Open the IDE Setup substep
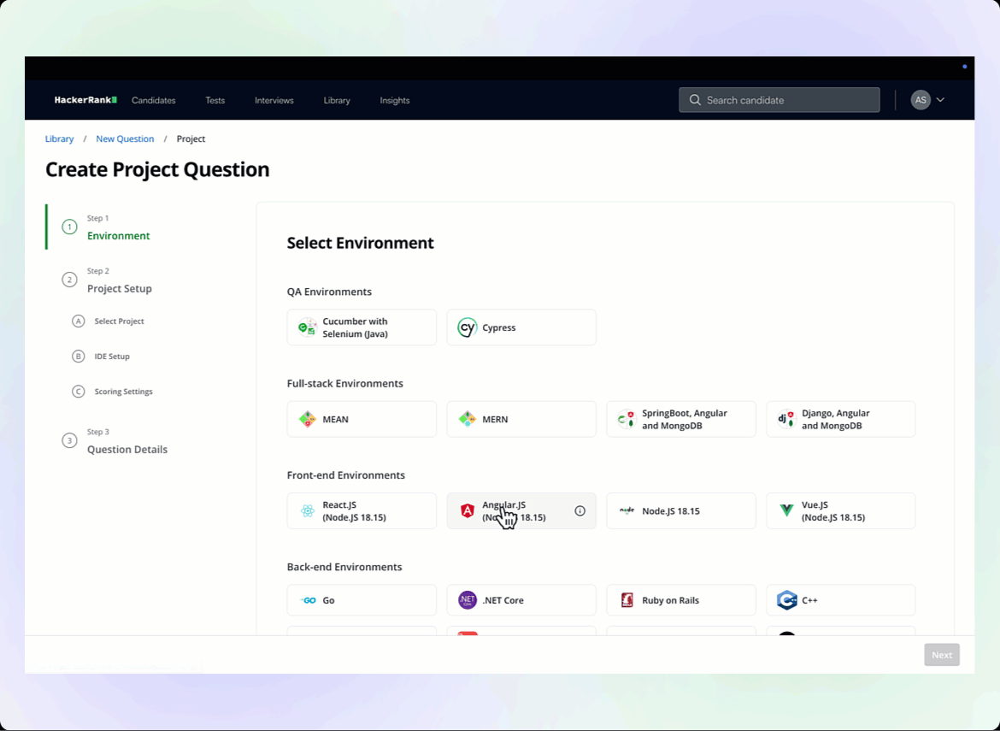Image resolution: width=1000 pixels, height=731 pixels. point(112,356)
